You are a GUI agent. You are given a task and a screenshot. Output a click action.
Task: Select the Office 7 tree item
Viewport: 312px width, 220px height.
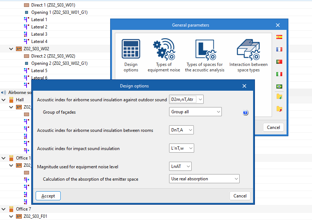(x=23, y=209)
